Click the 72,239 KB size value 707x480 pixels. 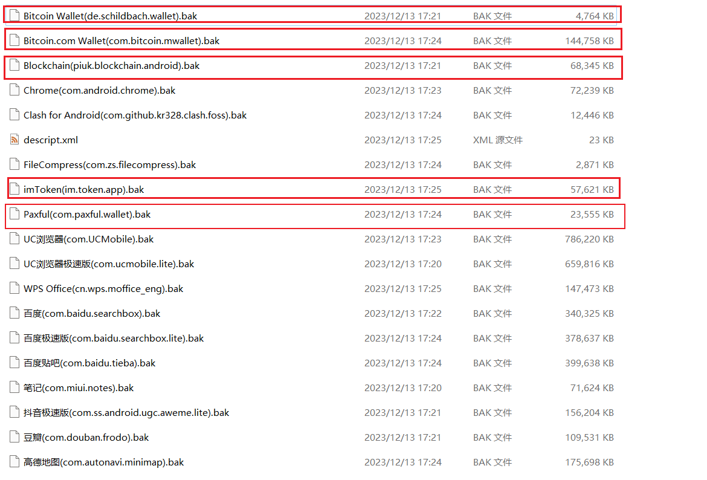(x=592, y=91)
